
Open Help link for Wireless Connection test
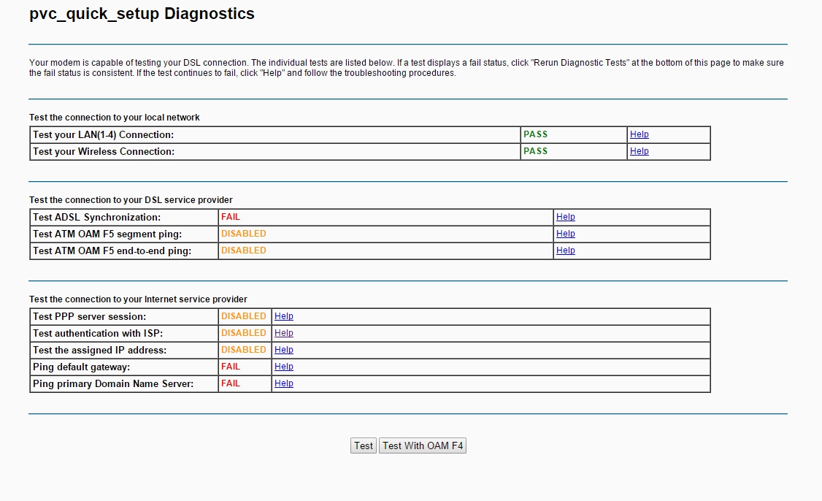[639, 151]
